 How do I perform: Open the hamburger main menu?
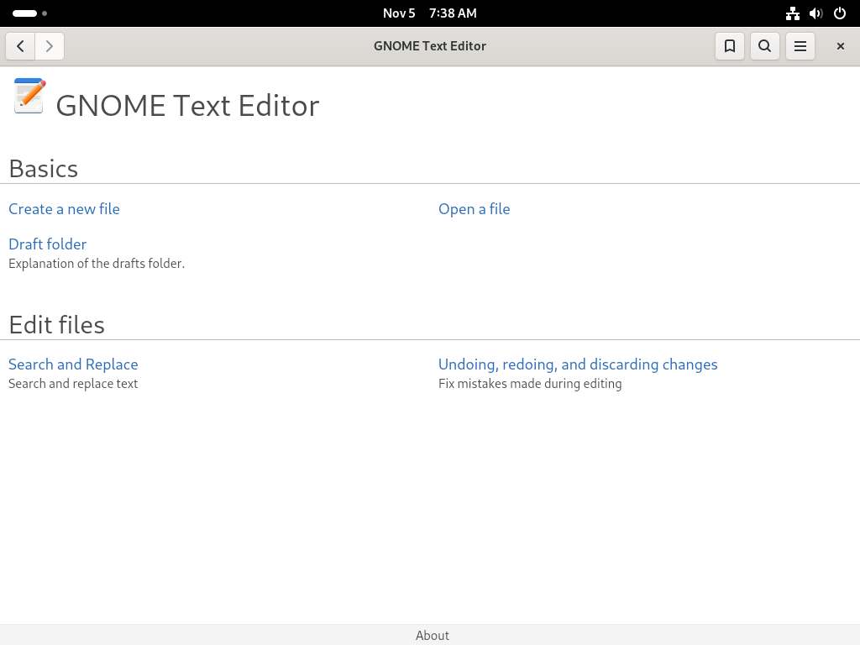click(x=800, y=46)
